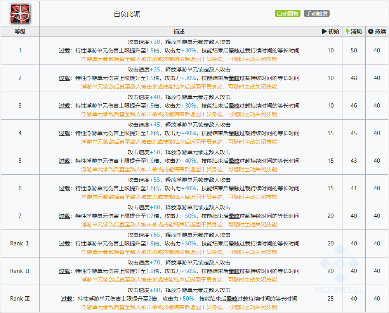This screenshot has width=389, height=313.
Task: Click level cell 2
Action: [x=20, y=78]
